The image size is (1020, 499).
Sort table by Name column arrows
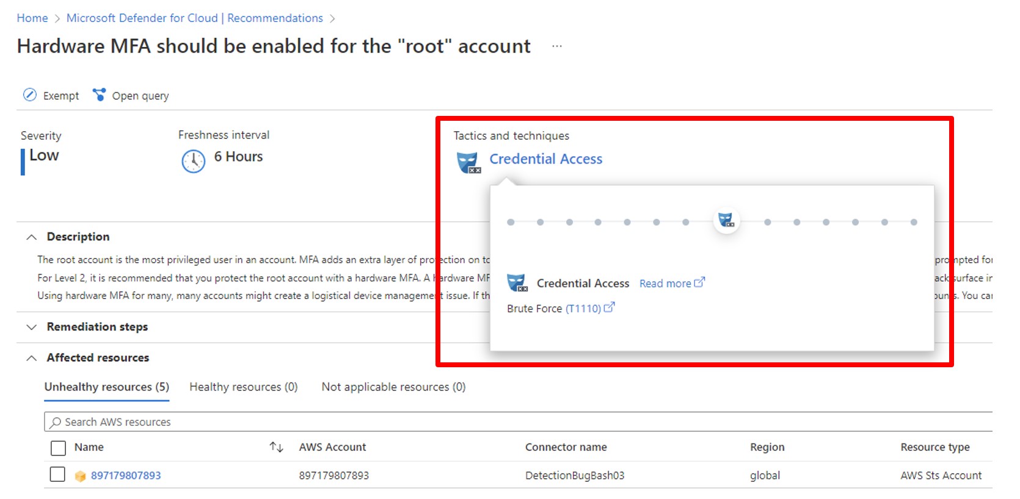[276, 447]
